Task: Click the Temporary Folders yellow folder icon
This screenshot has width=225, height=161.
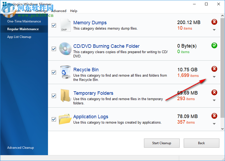Action: [x=65, y=96]
